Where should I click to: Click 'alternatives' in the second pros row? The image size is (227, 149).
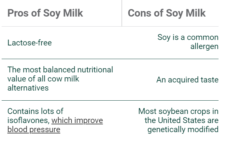pyautogui.click(x=28, y=88)
